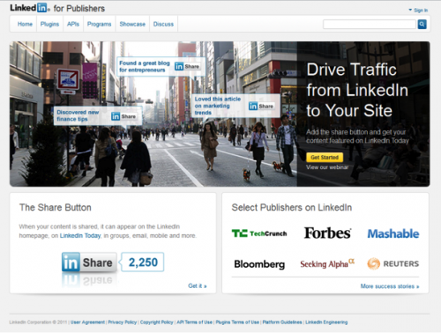Click the LinkedIn logo in header
This screenshot has height=333, width=441.
28,8
